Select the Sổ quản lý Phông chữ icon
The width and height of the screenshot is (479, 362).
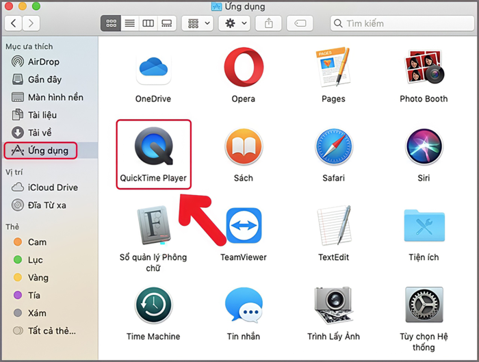tap(154, 225)
